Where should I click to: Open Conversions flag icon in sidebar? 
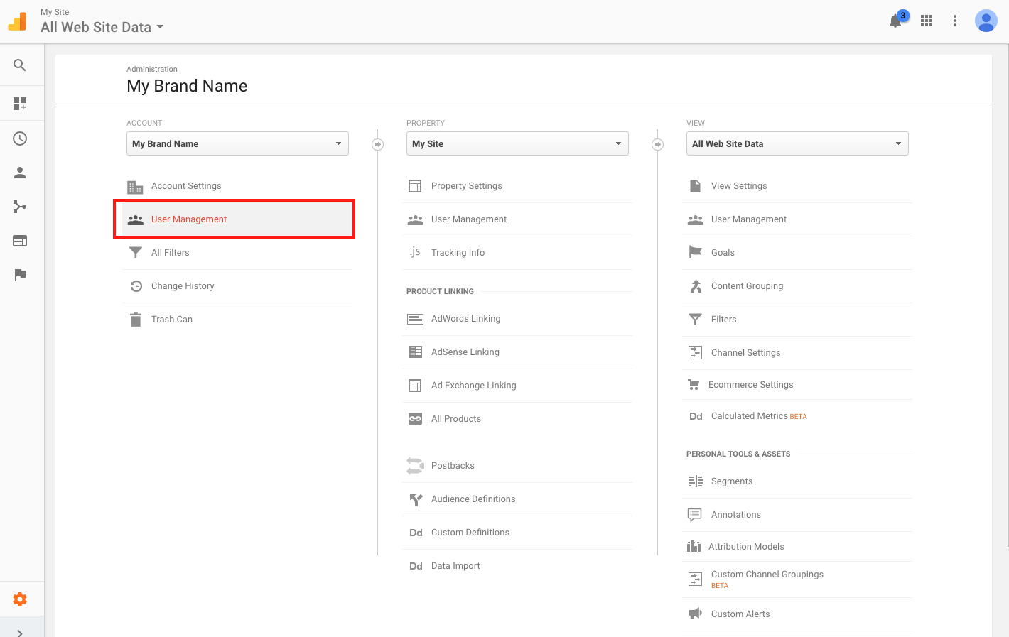click(20, 275)
